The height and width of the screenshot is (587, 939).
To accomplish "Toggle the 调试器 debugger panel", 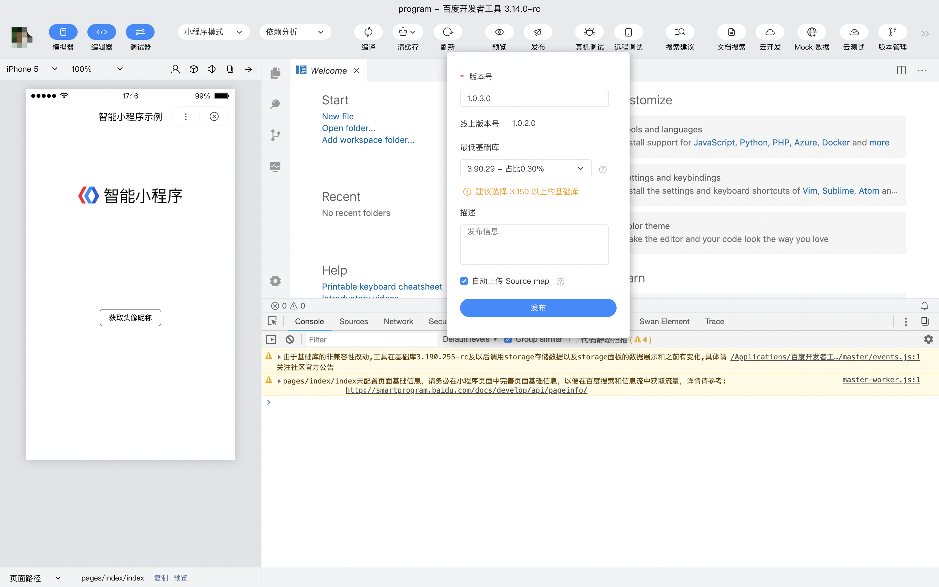I will click(x=140, y=32).
